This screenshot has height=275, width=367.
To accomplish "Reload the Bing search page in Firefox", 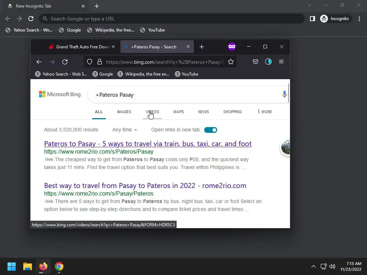I will pyautogui.click(x=65, y=62).
